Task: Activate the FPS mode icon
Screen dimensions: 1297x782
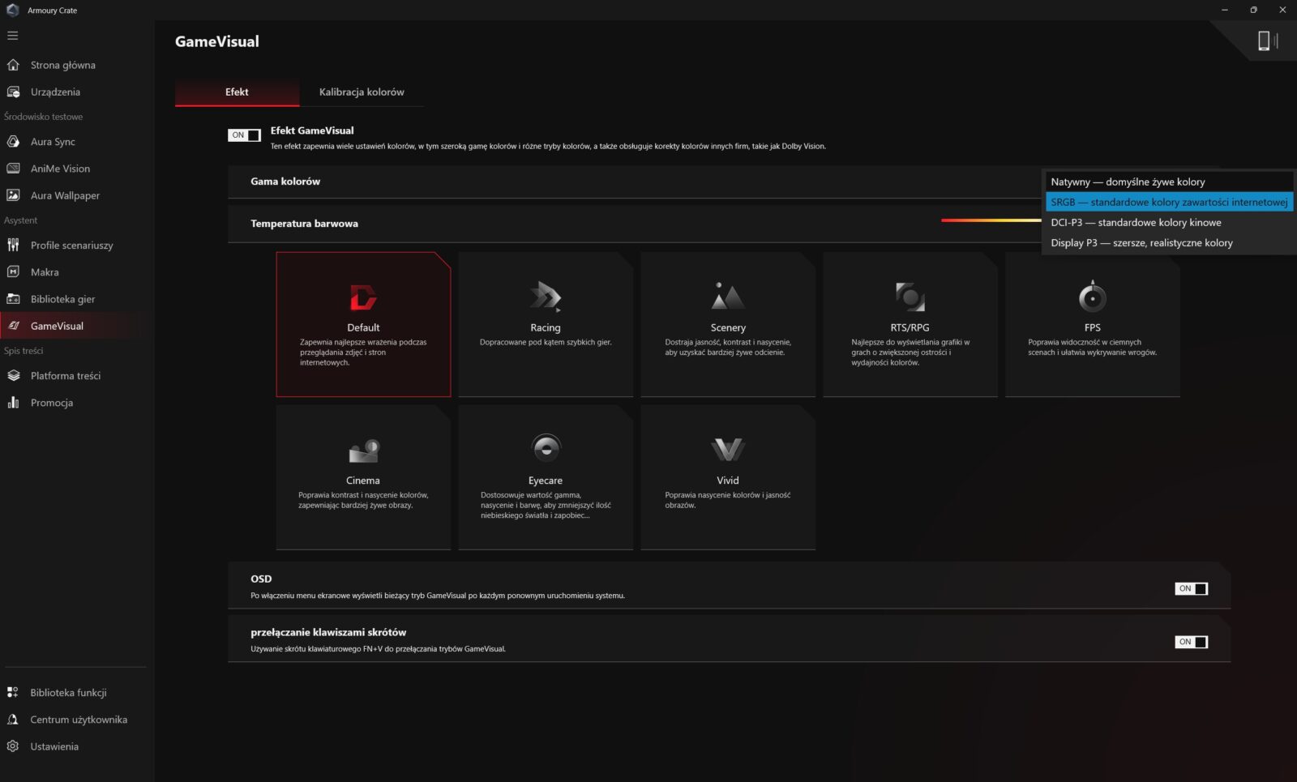Action: tap(1092, 297)
